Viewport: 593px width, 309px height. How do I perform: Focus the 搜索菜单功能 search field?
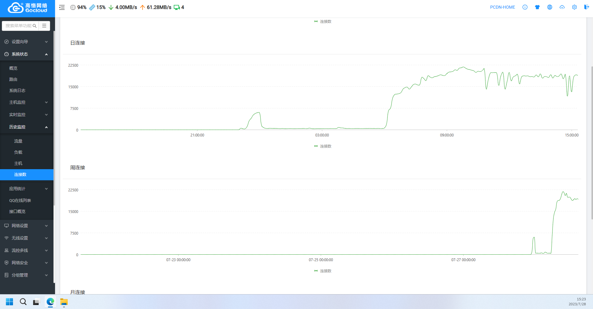pos(19,26)
